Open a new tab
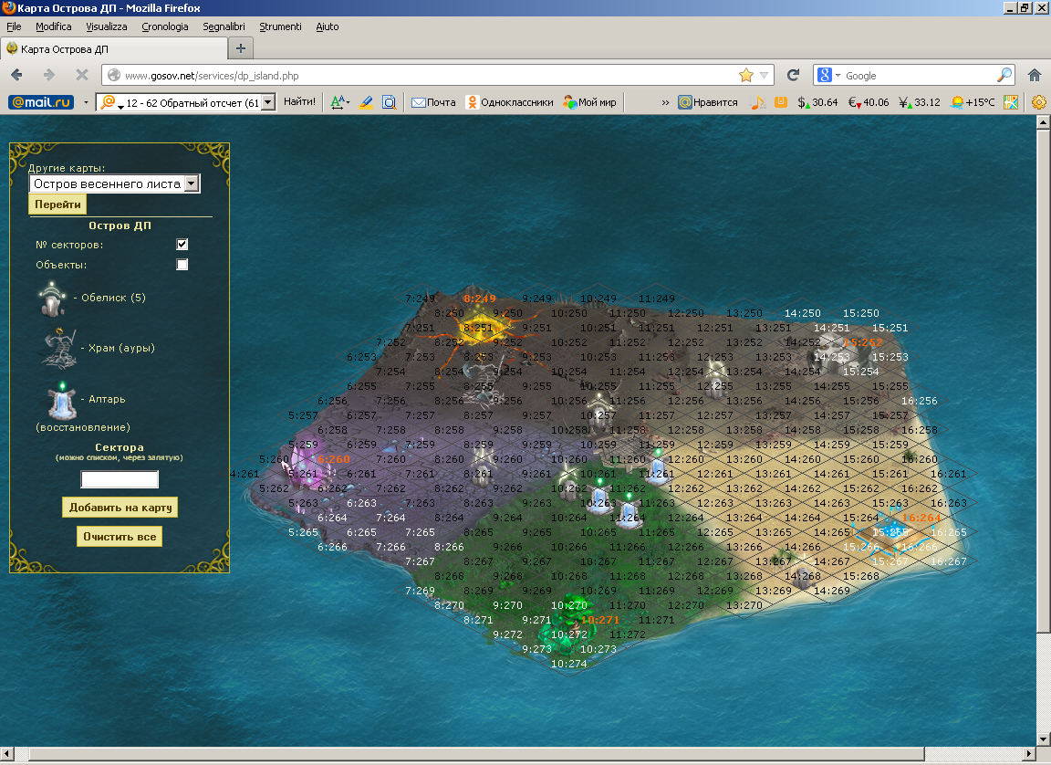Viewport: 1051px width, 765px height. pyautogui.click(x=241, y=48)
